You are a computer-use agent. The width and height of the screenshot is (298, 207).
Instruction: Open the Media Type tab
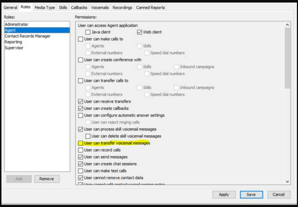tap(45, 8)
